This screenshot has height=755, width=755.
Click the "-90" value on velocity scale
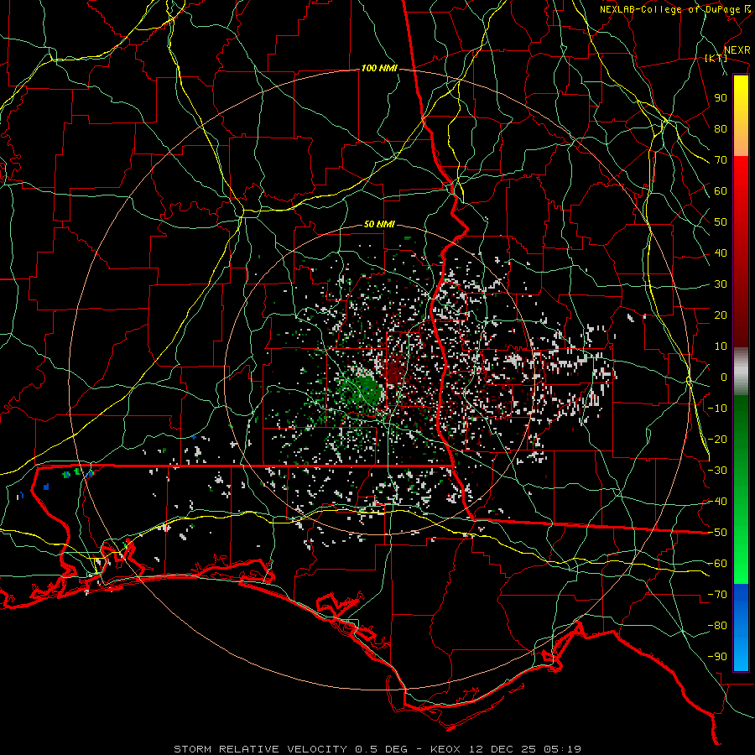[x=717, y=657]
